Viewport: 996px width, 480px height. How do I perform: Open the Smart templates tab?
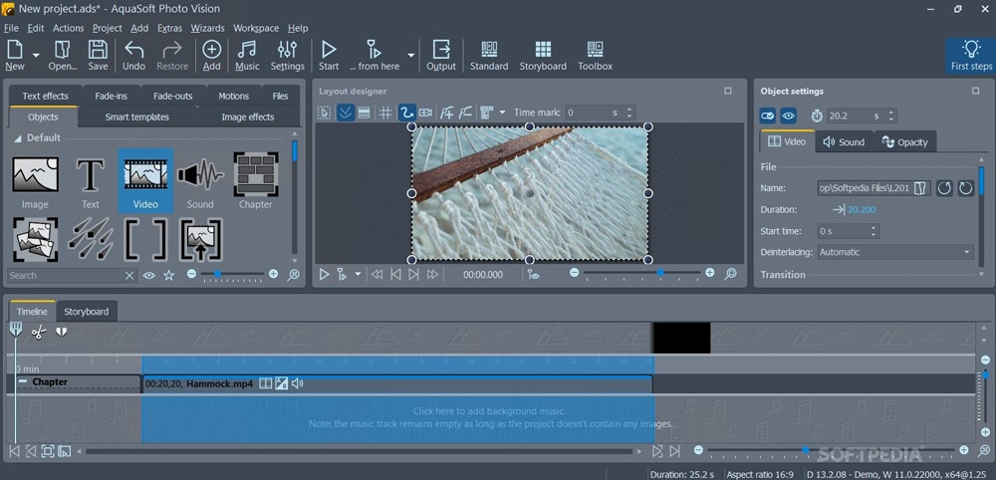(x=137, y=117)
